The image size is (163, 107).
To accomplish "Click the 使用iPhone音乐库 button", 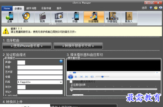I will pos(27,46).
